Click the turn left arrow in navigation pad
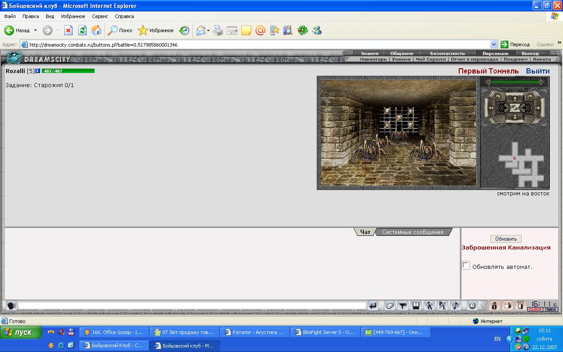The width and height of the screenshot is (563, 352). point(498,96)
